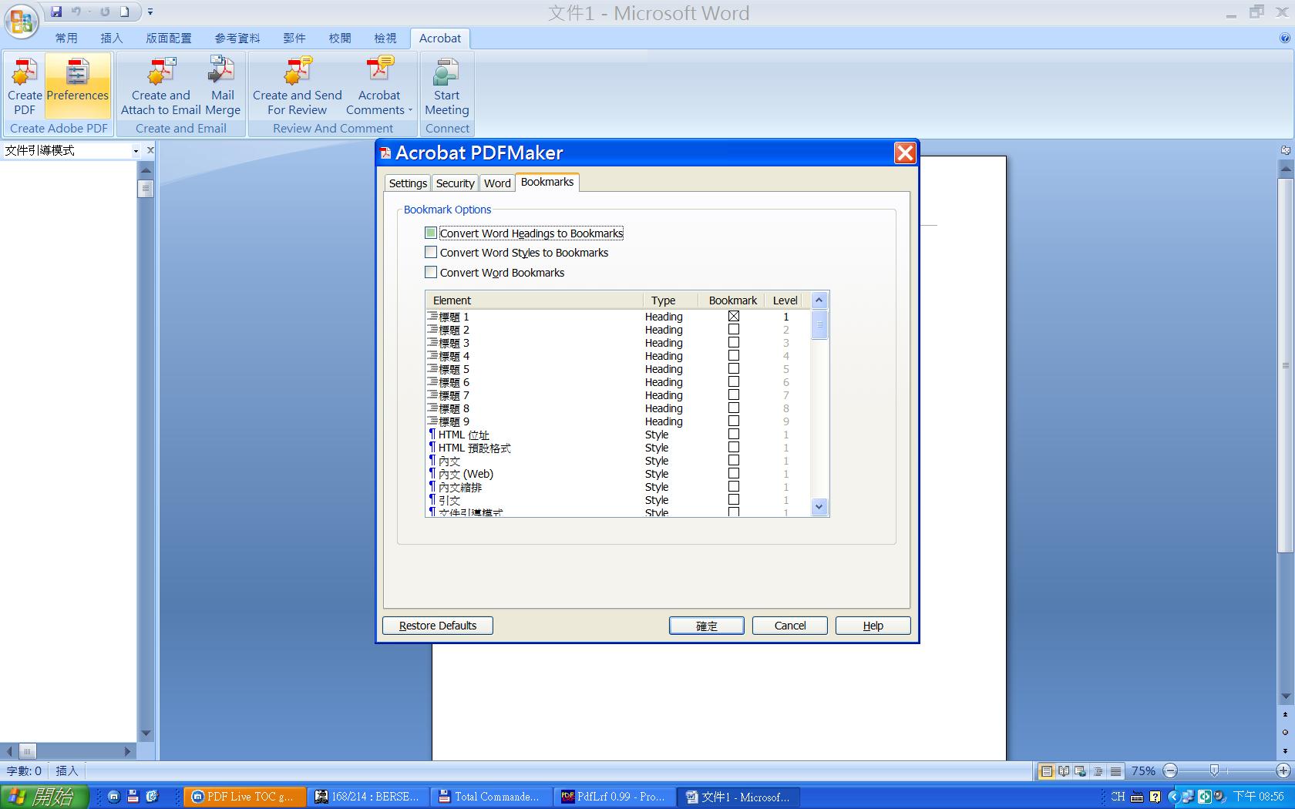The width and height of the screenshot is (1295, 809).
Task: Switch to Print Layout view in status bar
Action: tap(1046, 770)
